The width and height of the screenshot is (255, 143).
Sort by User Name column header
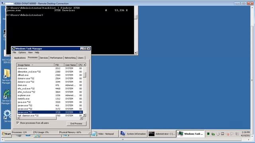(x=71, y=65)
